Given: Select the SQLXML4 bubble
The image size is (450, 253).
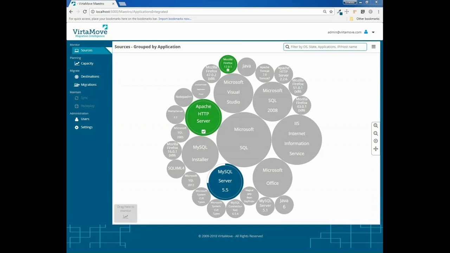Looking at the screenshot, I should pyautogui.click(x=176, y=169).
